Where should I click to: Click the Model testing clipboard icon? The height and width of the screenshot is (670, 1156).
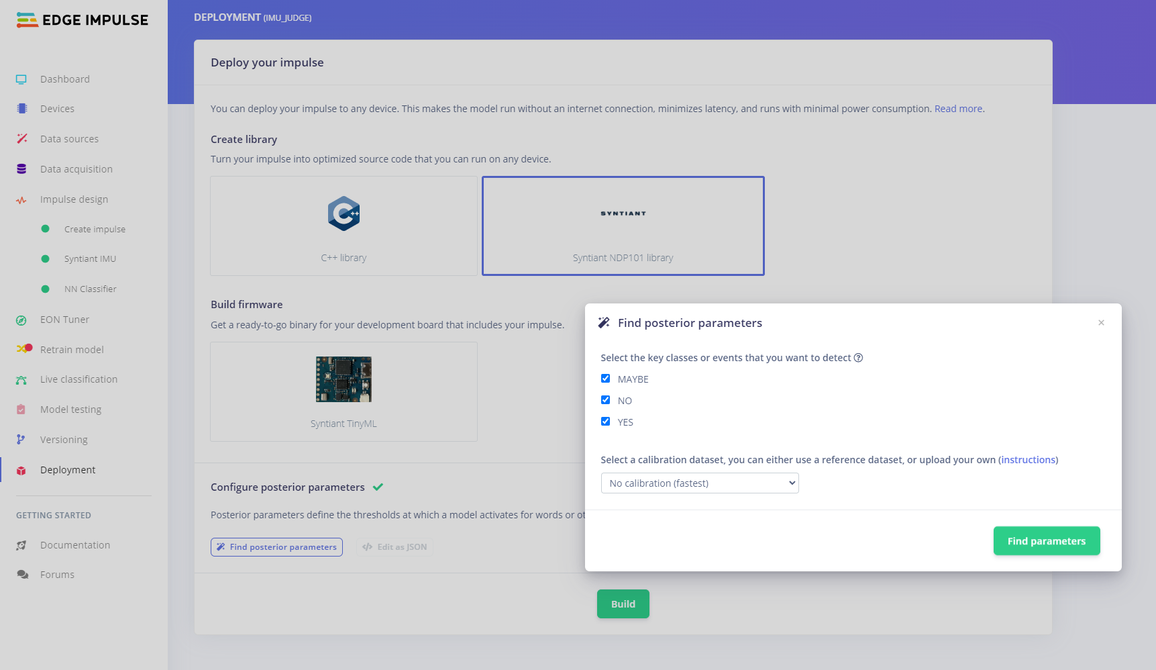tap(21, 410)
